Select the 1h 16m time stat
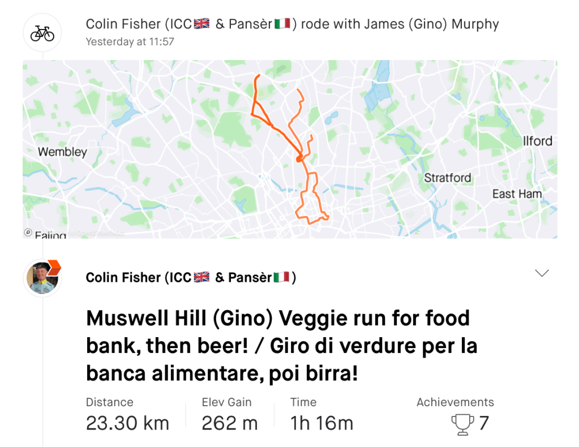 (321, 423)
